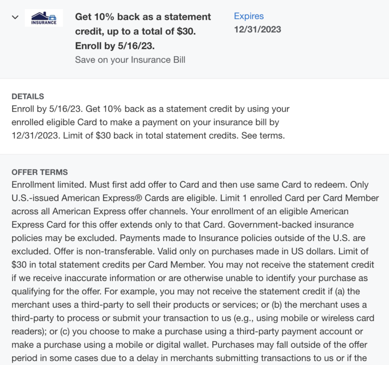Click the INSURANCE label inside the logo
389x365 pixels.
click(44, 22)
